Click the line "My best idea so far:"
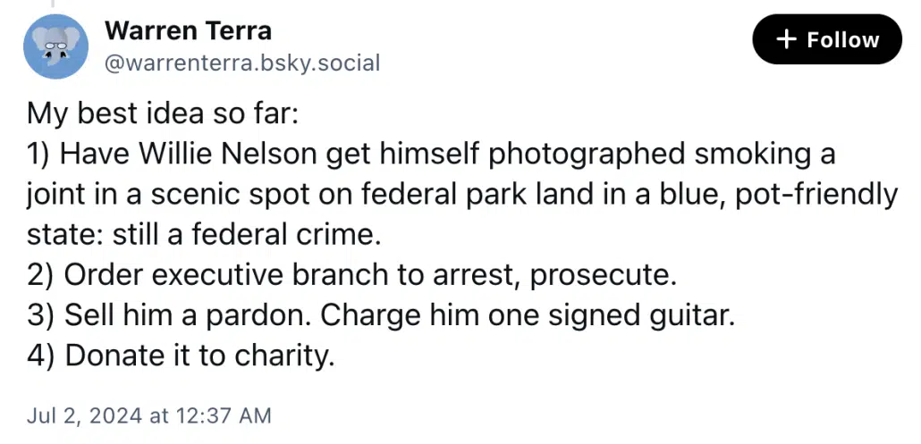Viewport: 921px width, 444px height. (x=163, y=113)
